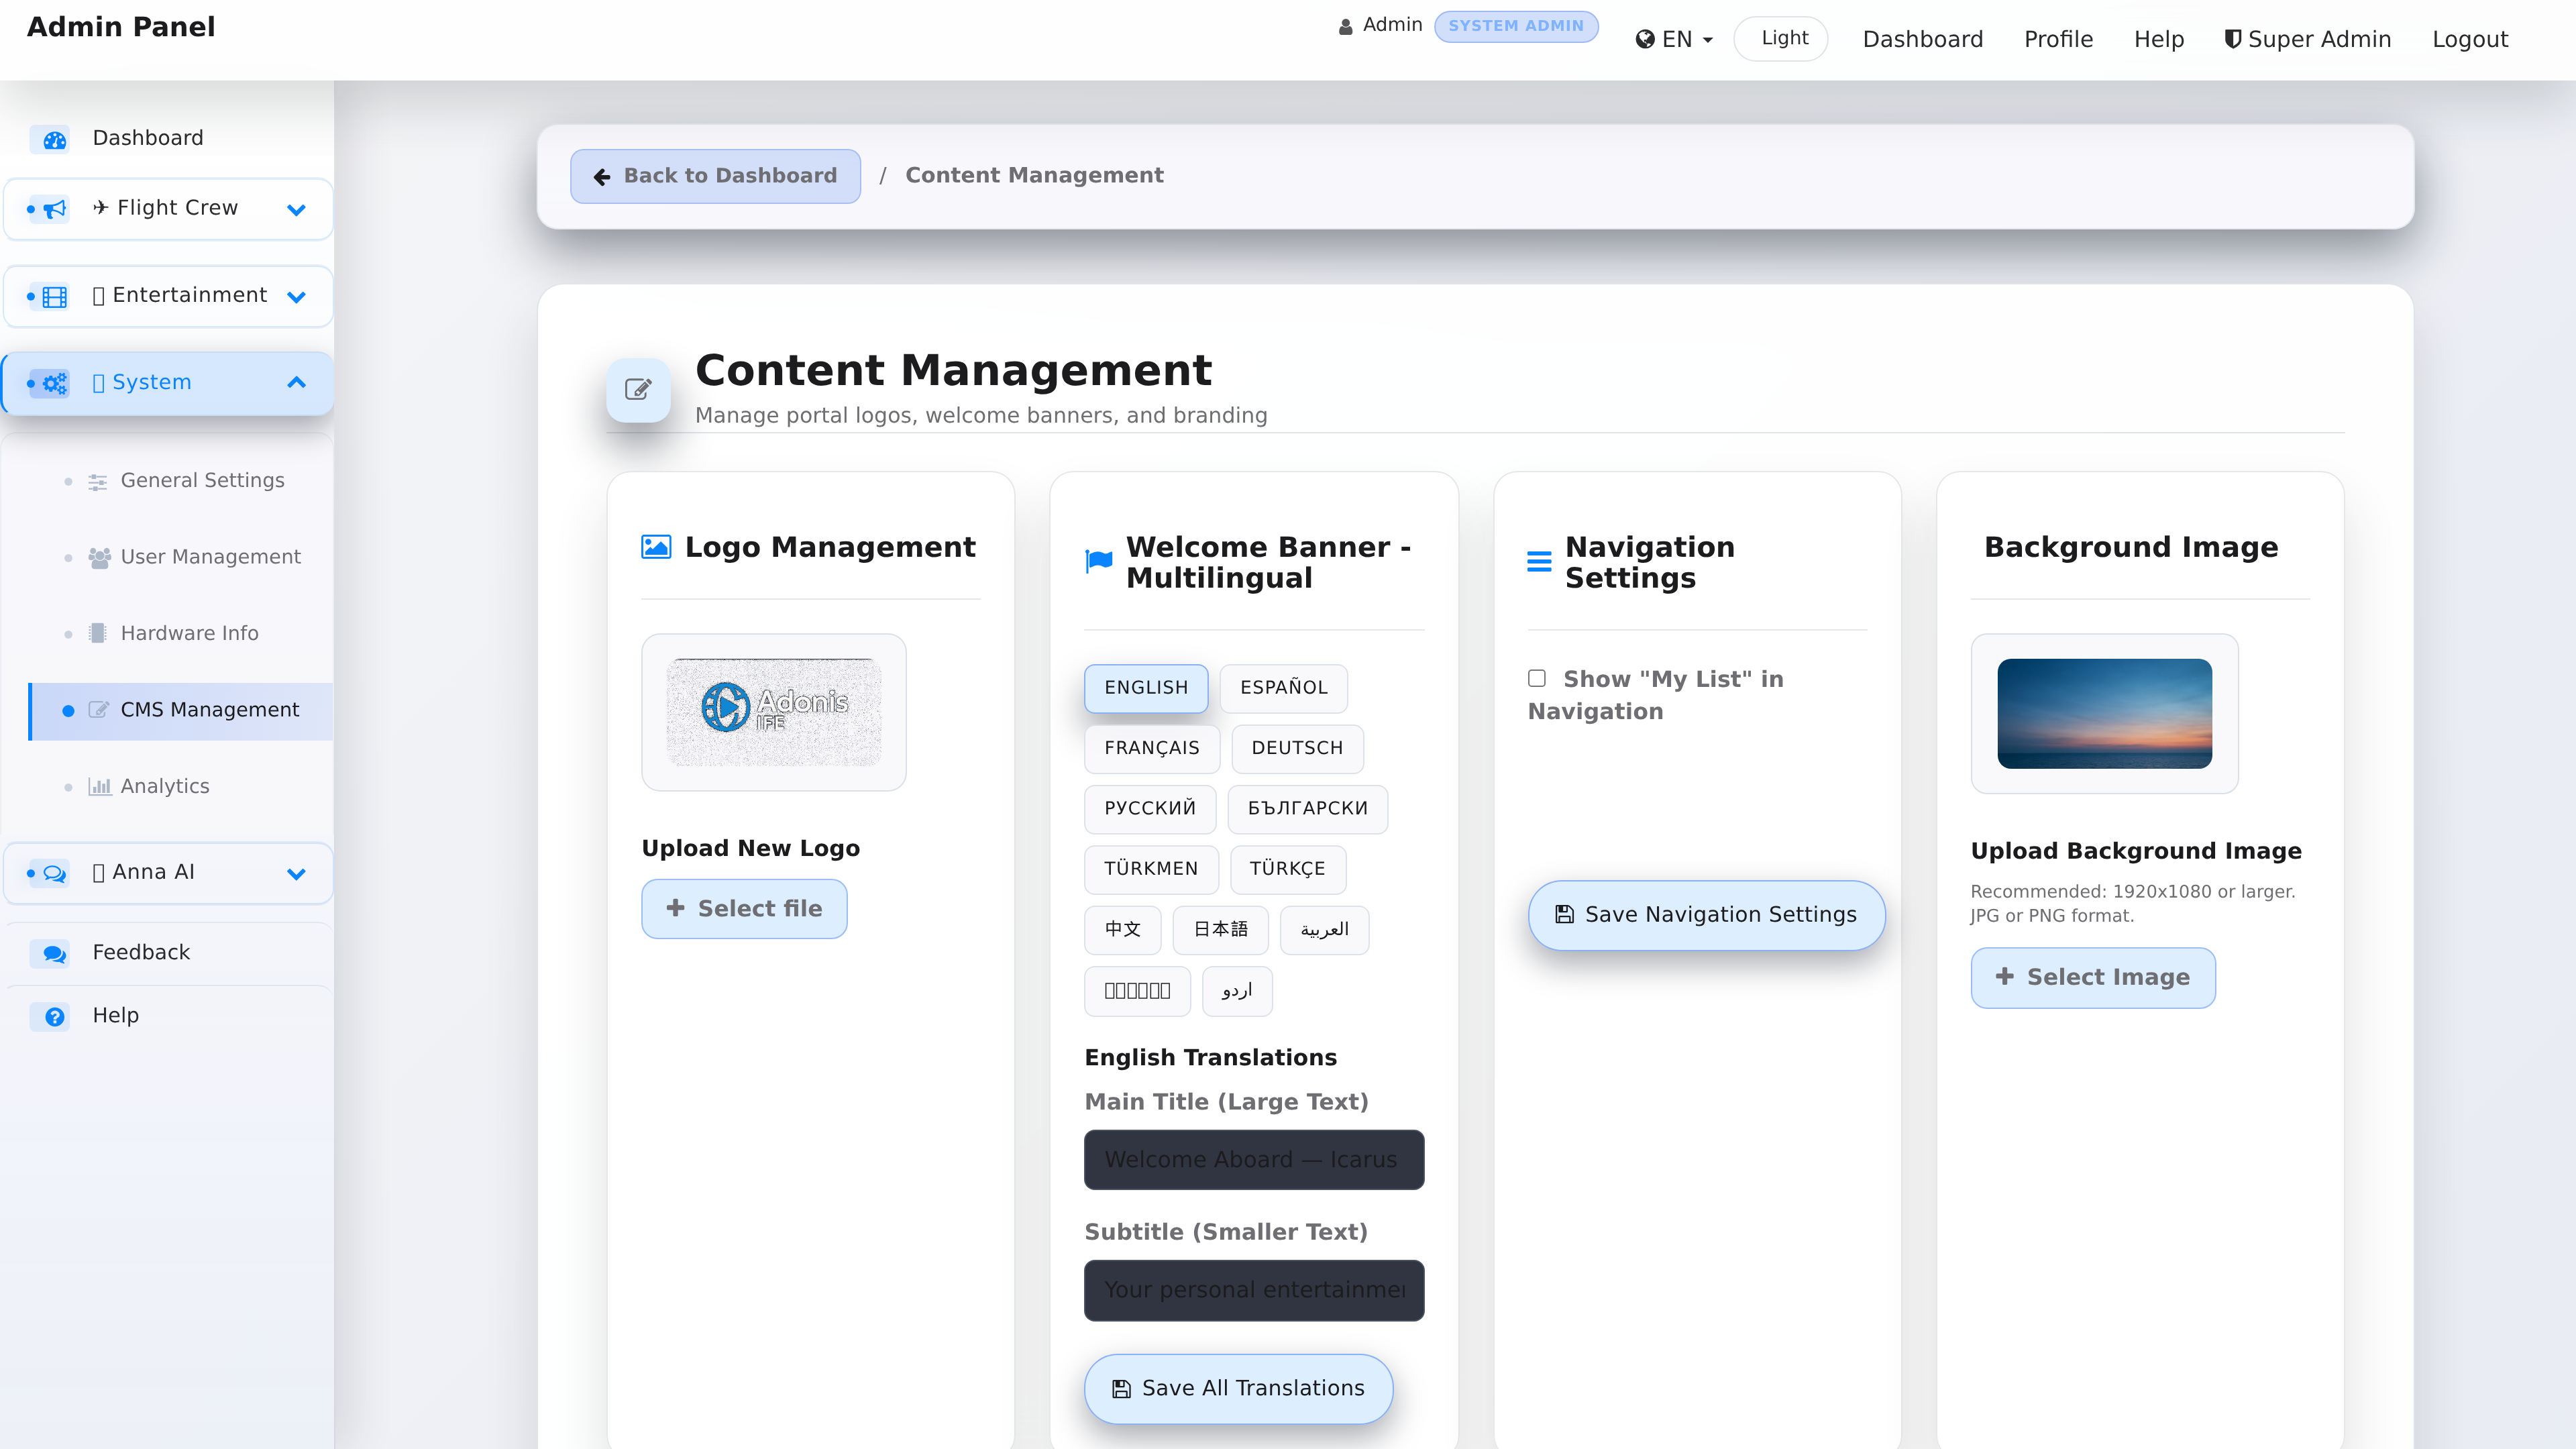Click the floppy icon on Save Navigation Settings
Image resolution: width=2576 pixels, height=1449 pixels.
click(x=1565, y=915)
